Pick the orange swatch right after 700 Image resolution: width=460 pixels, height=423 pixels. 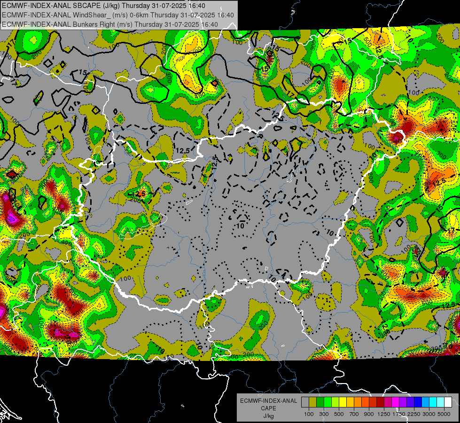358,402
